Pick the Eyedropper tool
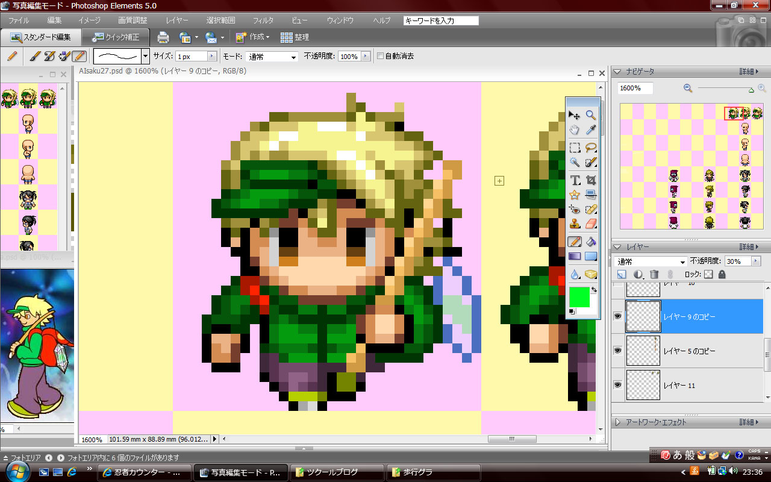771x482 pixels. tap(591, 130)
